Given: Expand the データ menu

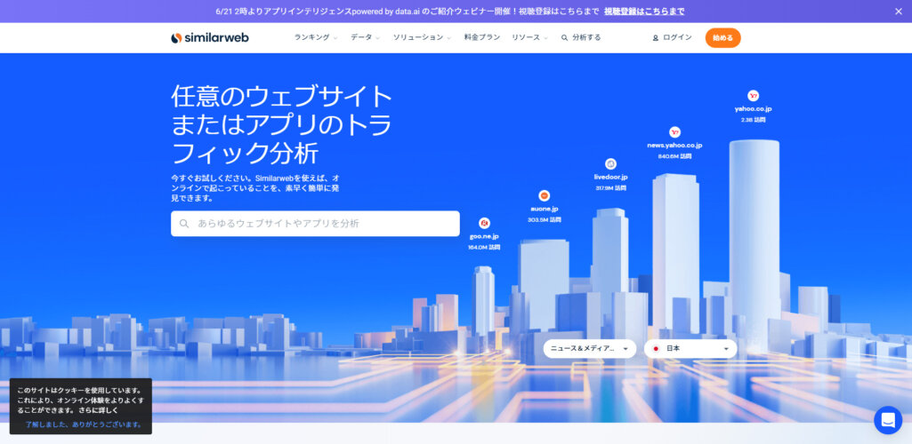Looking at the screenshot, I should coord(365,37).
